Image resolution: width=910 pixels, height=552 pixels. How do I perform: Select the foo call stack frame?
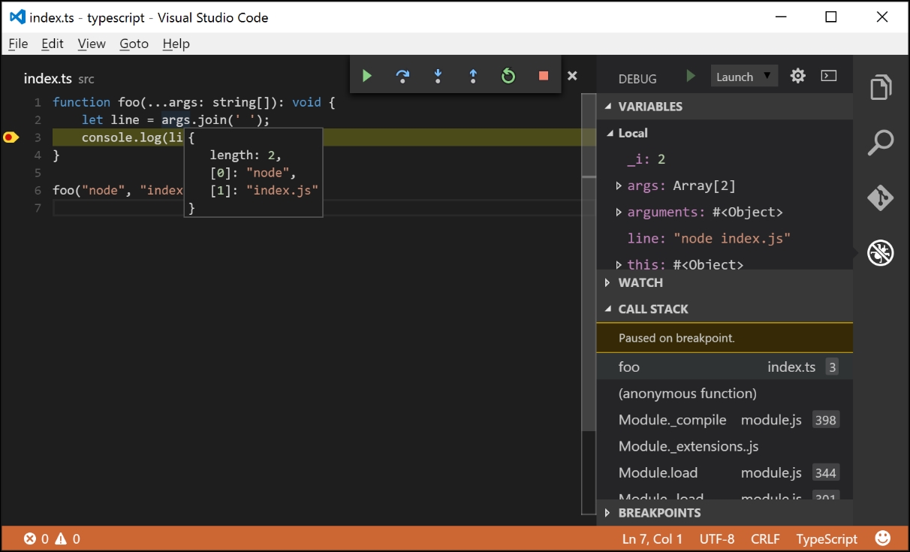pos(725,366)
